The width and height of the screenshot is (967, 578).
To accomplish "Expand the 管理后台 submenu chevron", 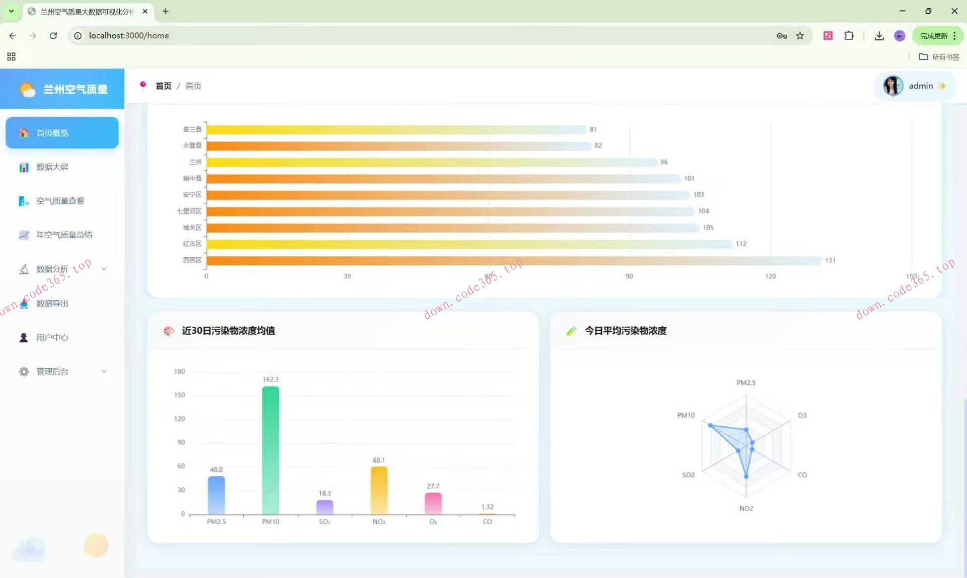I will coord(104,372).
